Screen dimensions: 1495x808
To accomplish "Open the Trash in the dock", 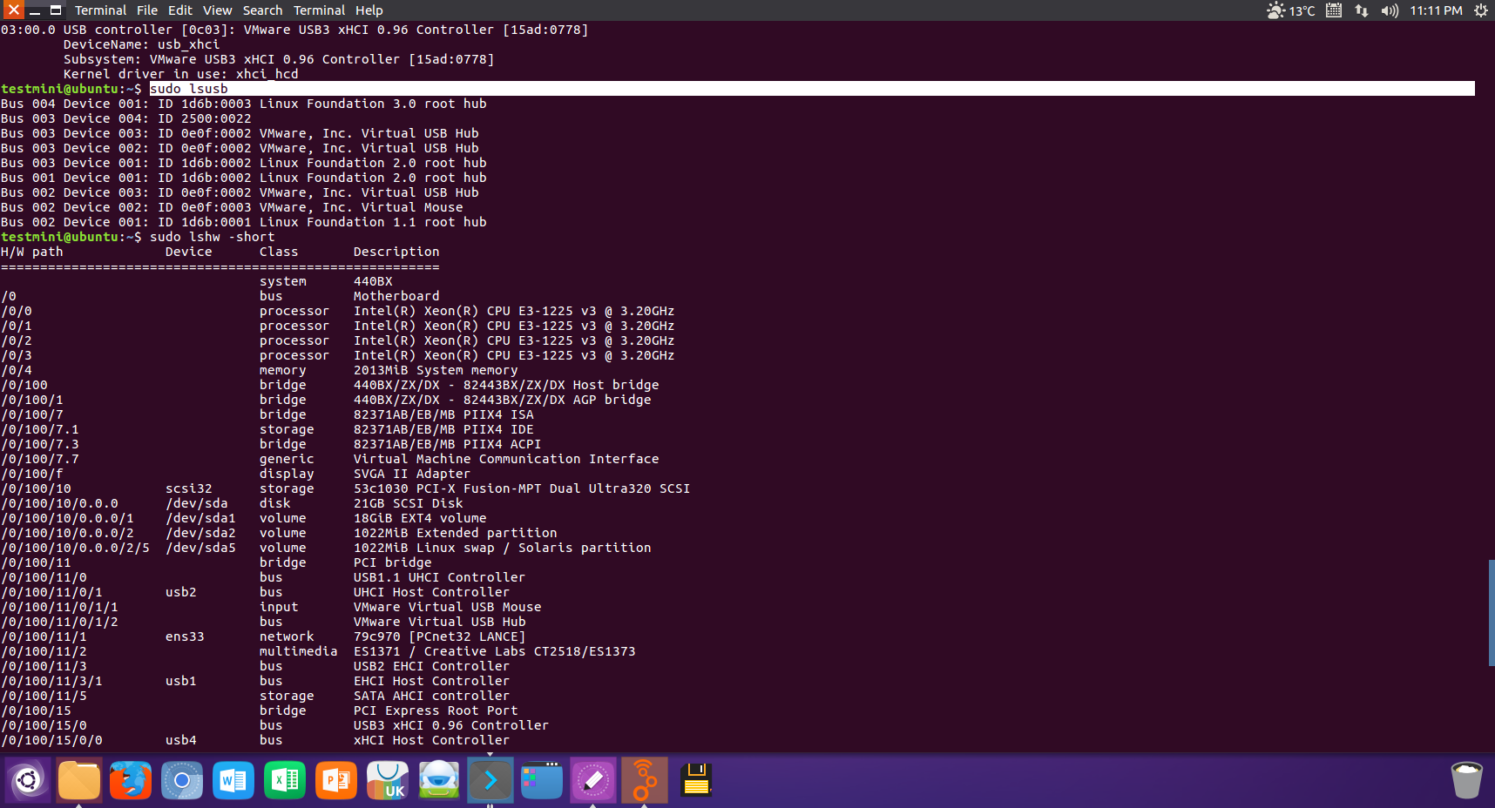I will tap(1467, 780).
